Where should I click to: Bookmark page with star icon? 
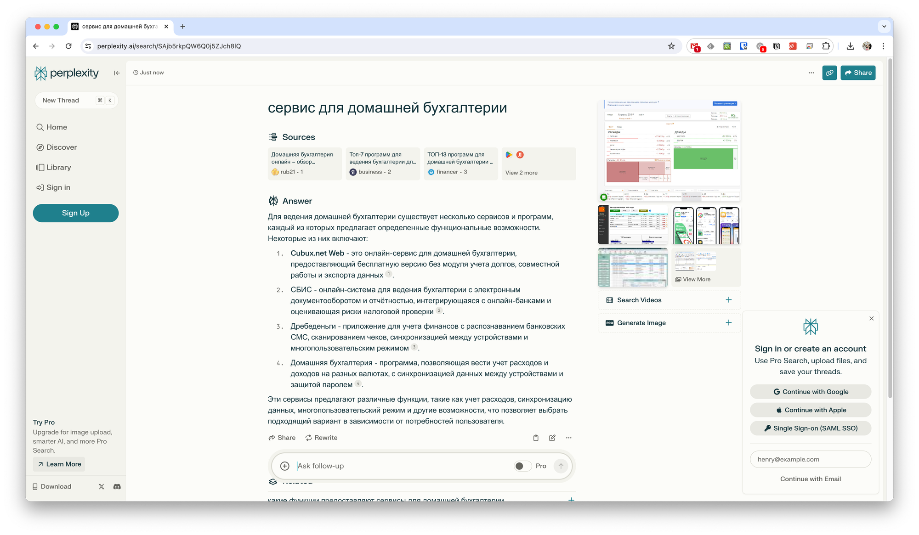click(671, 46)
